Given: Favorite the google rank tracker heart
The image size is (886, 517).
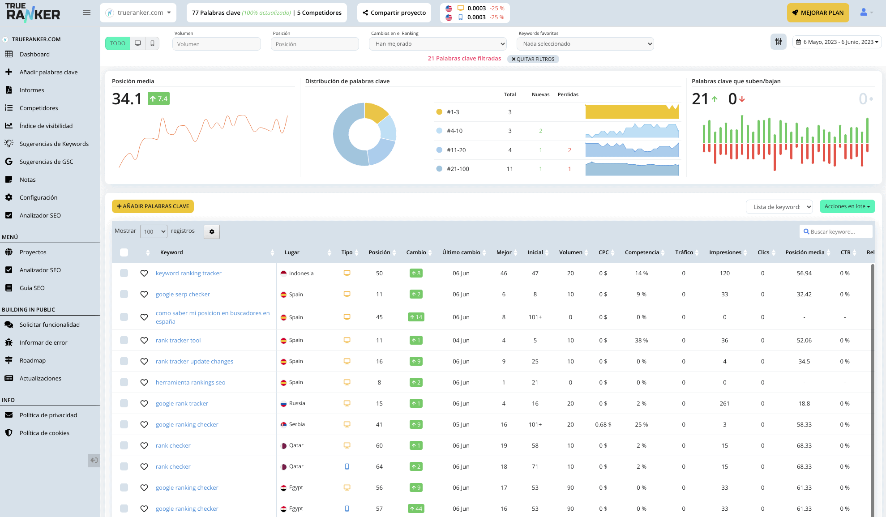Looking at the screenshot, I should [x=144, y=404].
